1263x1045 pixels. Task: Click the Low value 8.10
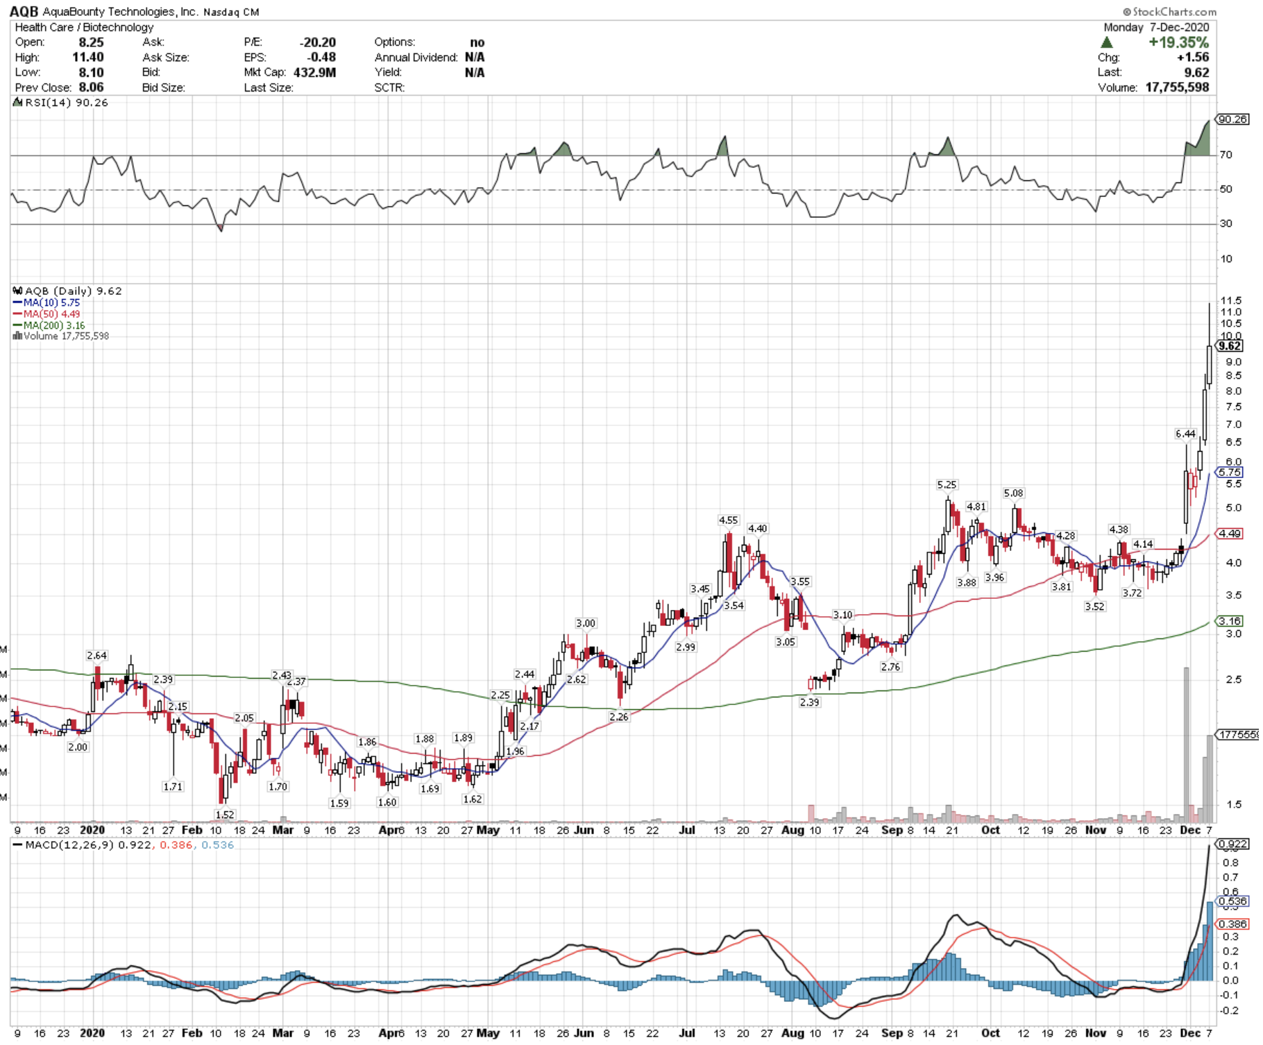(91, 73)
